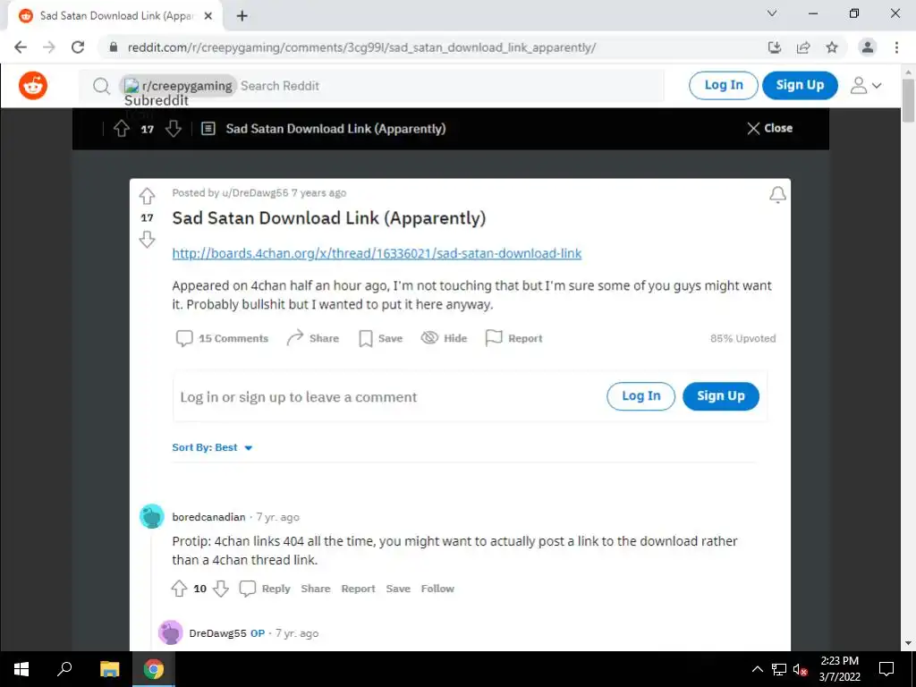This screenshot has height=687, width=916.
Task: Follow boredcanadian's comment thread
Action: coord(437,589)
